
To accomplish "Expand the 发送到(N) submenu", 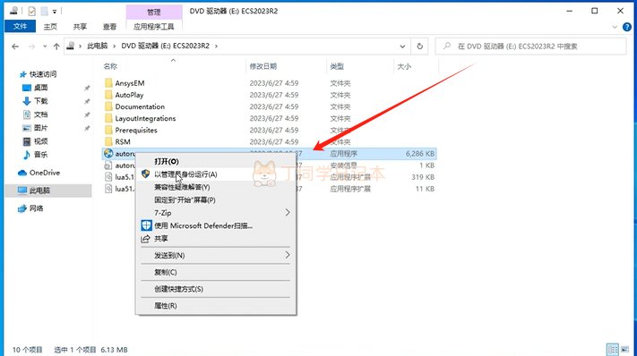I will [216, 256].
